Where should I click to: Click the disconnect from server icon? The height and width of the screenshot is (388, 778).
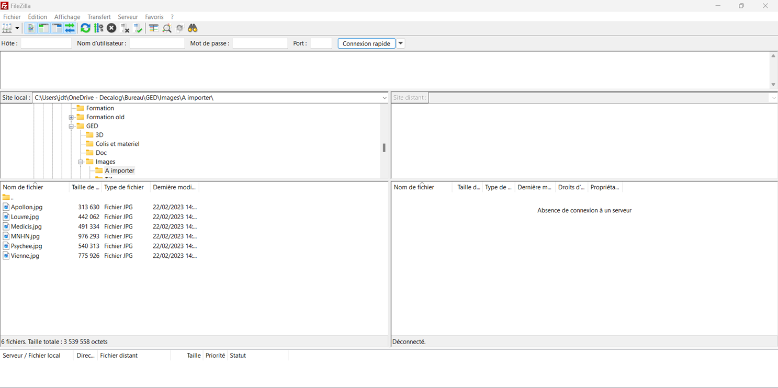125,28
